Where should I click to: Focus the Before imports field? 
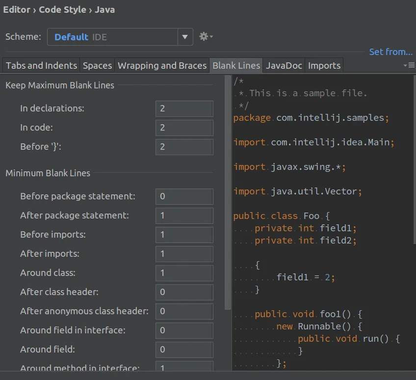[x=184, y=235]
